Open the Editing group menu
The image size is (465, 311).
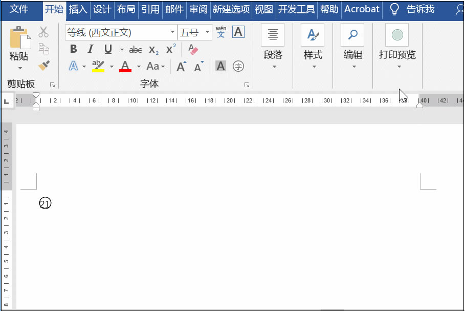(x=353, y=47)
